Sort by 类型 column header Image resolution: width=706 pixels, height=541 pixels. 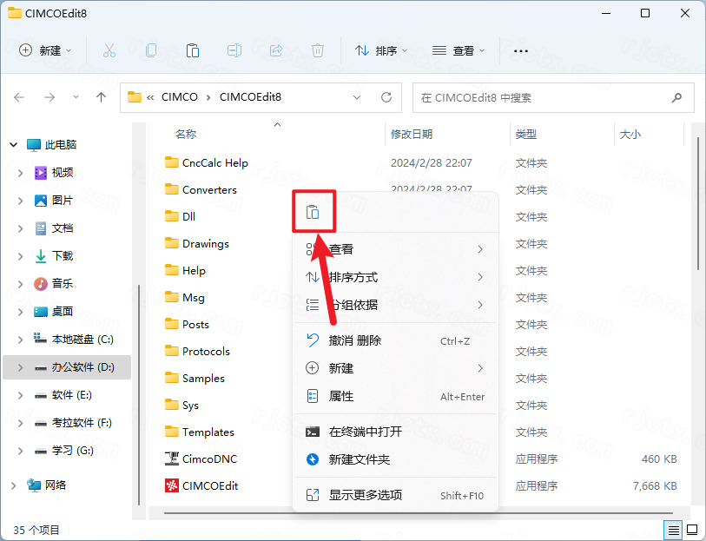(525, 134)
